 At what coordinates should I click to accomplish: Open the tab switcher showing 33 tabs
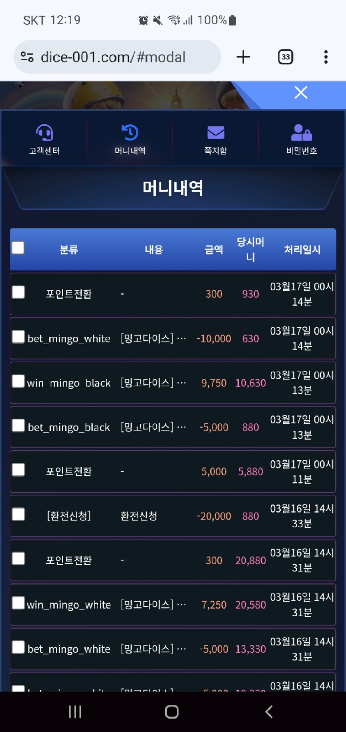285,57
